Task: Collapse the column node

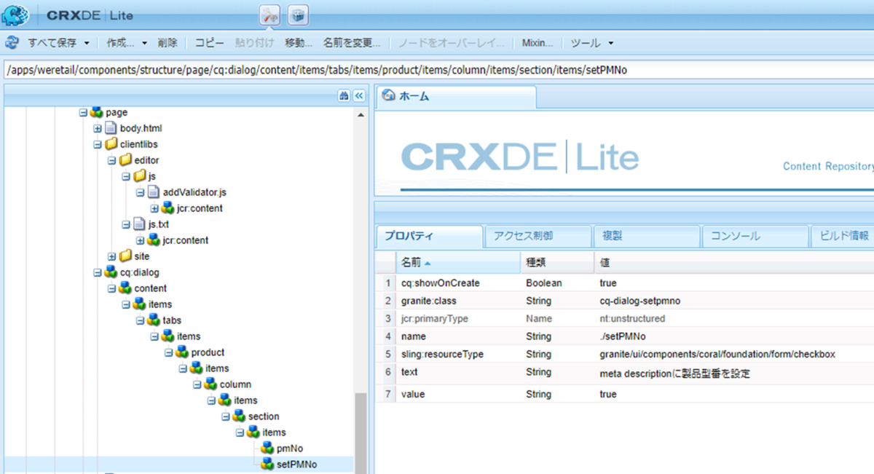Action: click(197, 384)
